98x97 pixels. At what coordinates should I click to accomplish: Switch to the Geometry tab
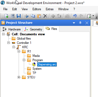coord(33,29)
